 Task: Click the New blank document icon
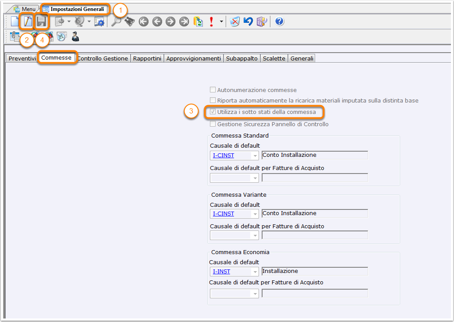[14, 21]
